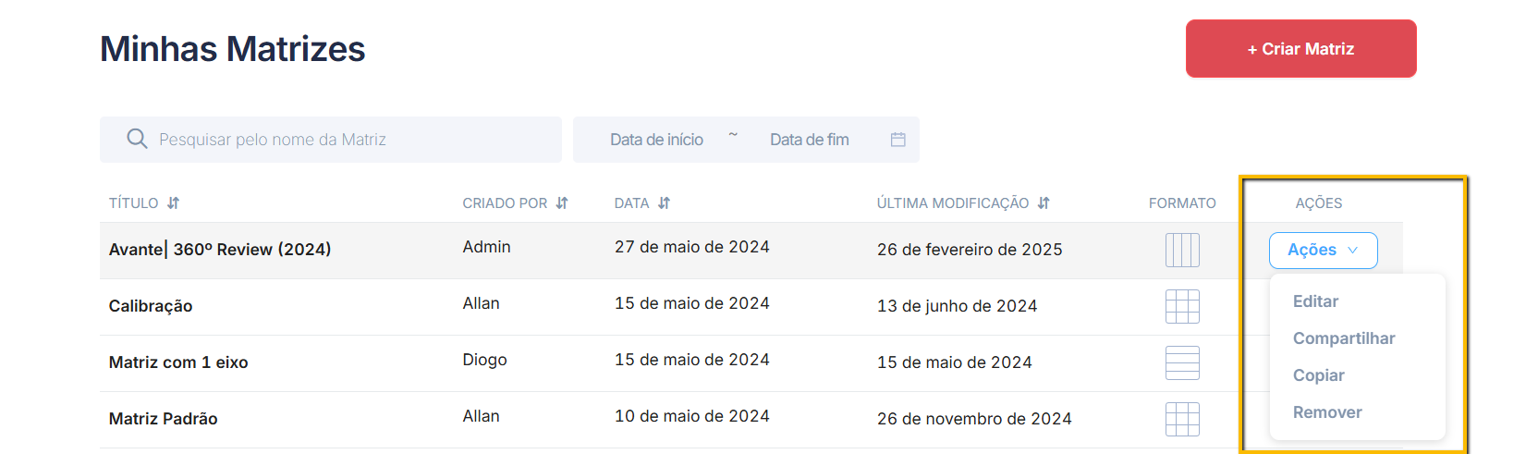Sort by Criado Por column arrows
1526x454 pixels.
(562, 203)
